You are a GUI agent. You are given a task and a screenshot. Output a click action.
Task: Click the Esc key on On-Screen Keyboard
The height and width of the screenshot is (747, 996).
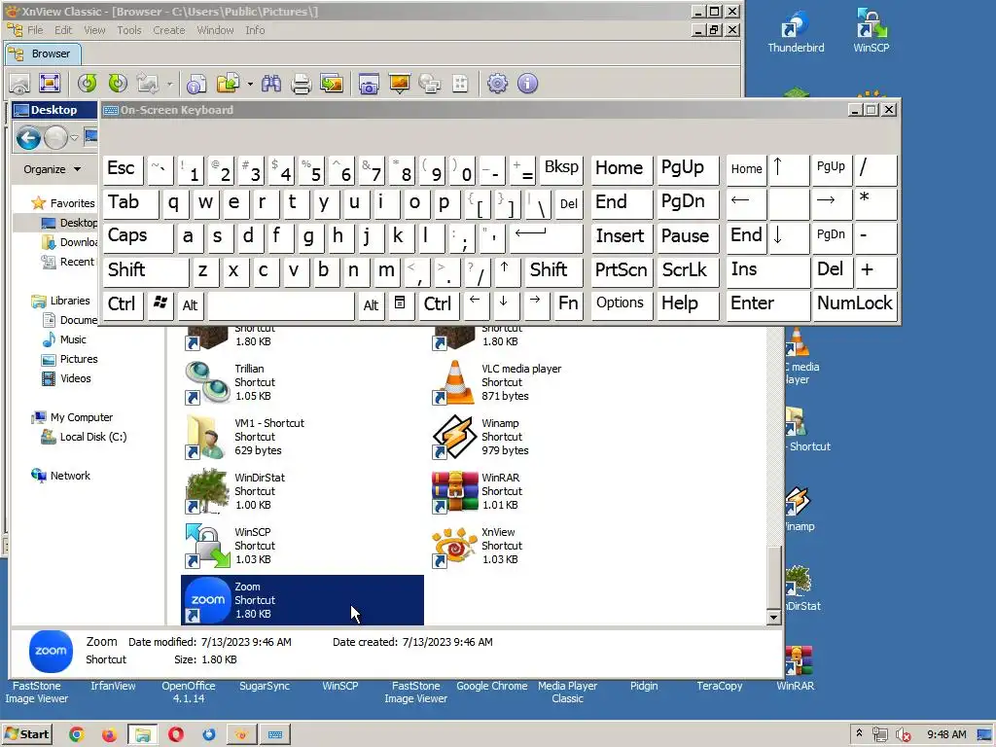tap(123, 169)
